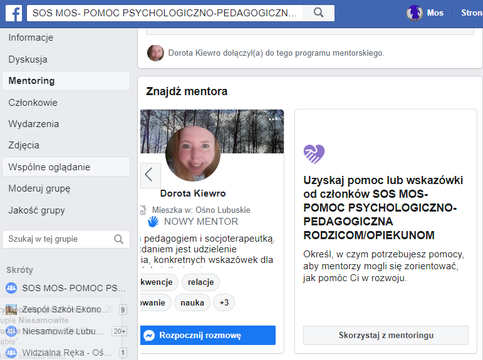Screen dimensions: 483x360
Task: Open the Zdjęcia section
Action: 24,145
